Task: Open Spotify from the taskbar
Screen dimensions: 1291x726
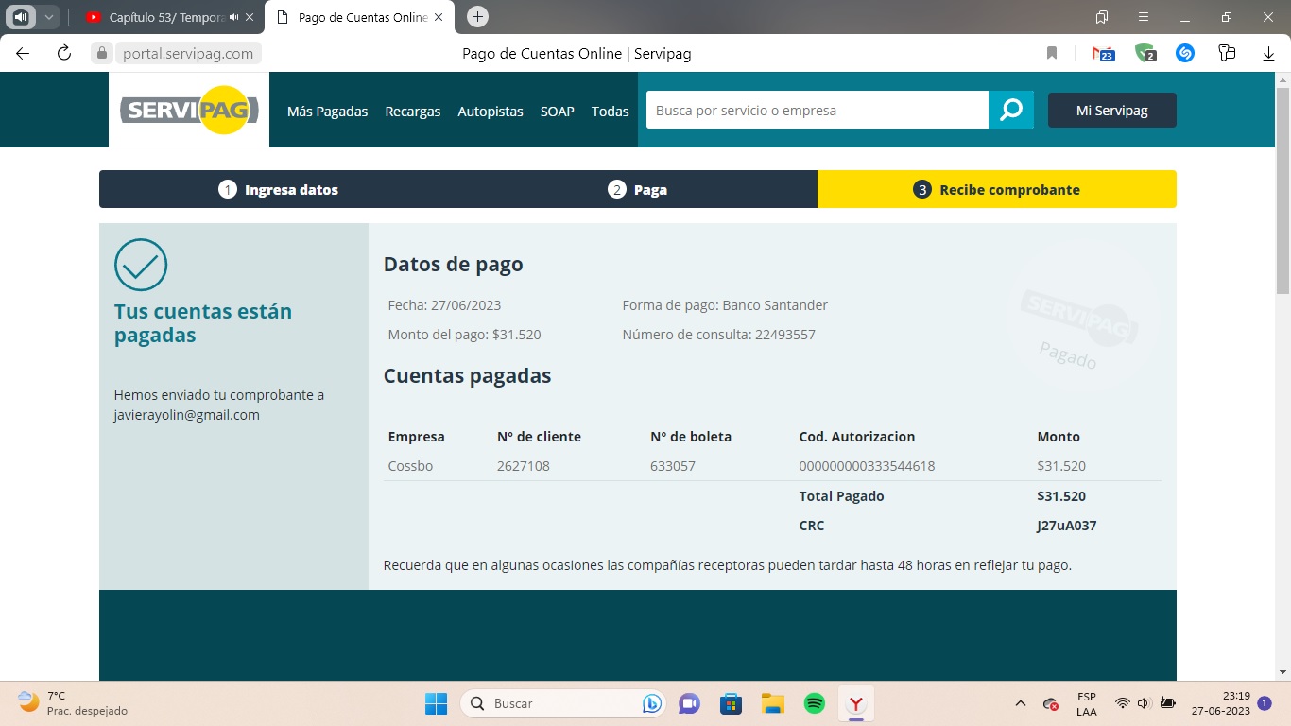Action: [814, 703]
